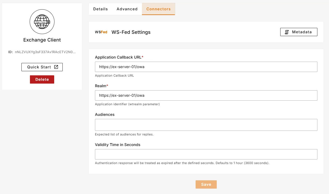Focus the Application Callback URL field
This screenshot has width=329, height=194.
click(206, 67)
